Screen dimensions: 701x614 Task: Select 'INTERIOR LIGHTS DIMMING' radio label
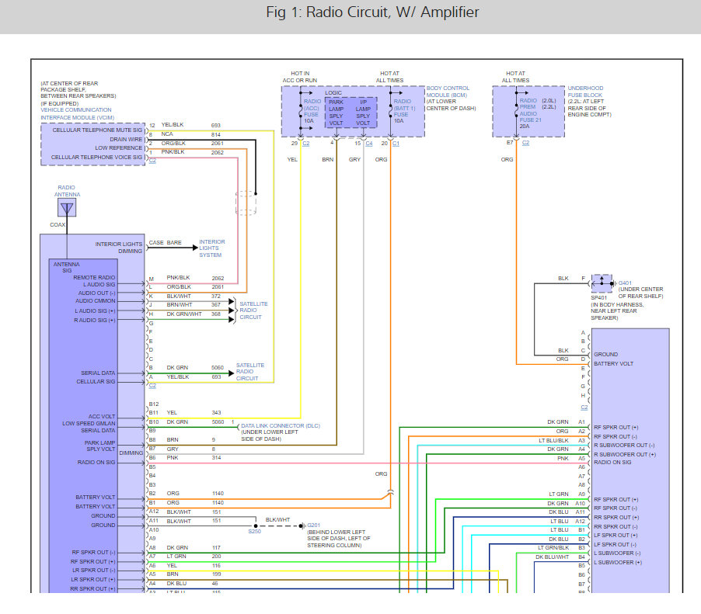coord(118,248)
